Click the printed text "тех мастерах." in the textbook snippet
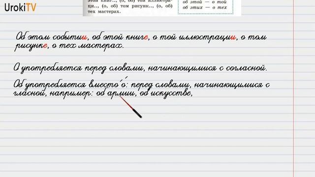The width and height of the screenshot is (315, 177). (104, 12)
